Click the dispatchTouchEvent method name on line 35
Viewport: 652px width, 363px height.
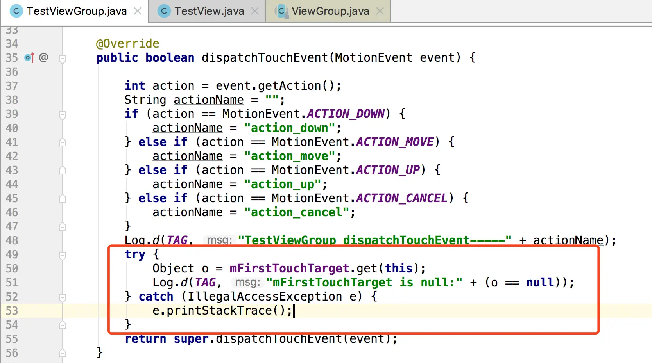(x=265, y=58)
